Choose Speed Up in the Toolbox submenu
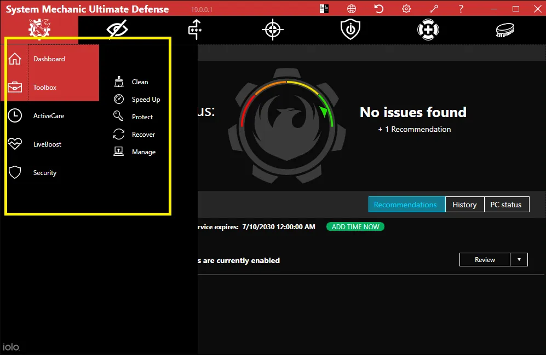 [146, 100]
